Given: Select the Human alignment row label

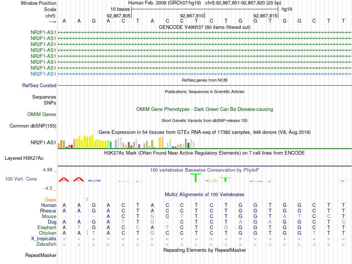Looking at the screenshot, I should (49, 205).
